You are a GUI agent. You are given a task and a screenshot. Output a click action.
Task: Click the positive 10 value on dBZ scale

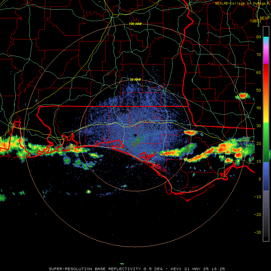point(259,161)
